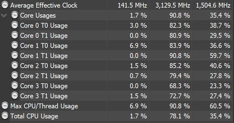Click the 59.7 % Core 1 T1 average
Viewport: 234px width, 123px height.
(220, 56)
